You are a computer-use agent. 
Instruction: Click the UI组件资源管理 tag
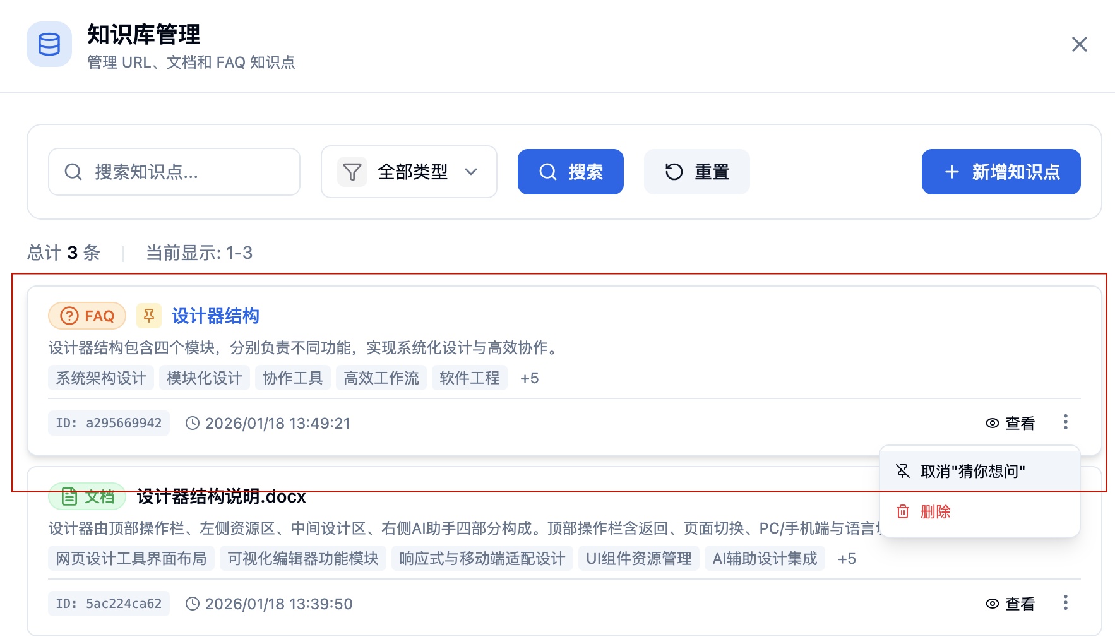tap(639, 559)
